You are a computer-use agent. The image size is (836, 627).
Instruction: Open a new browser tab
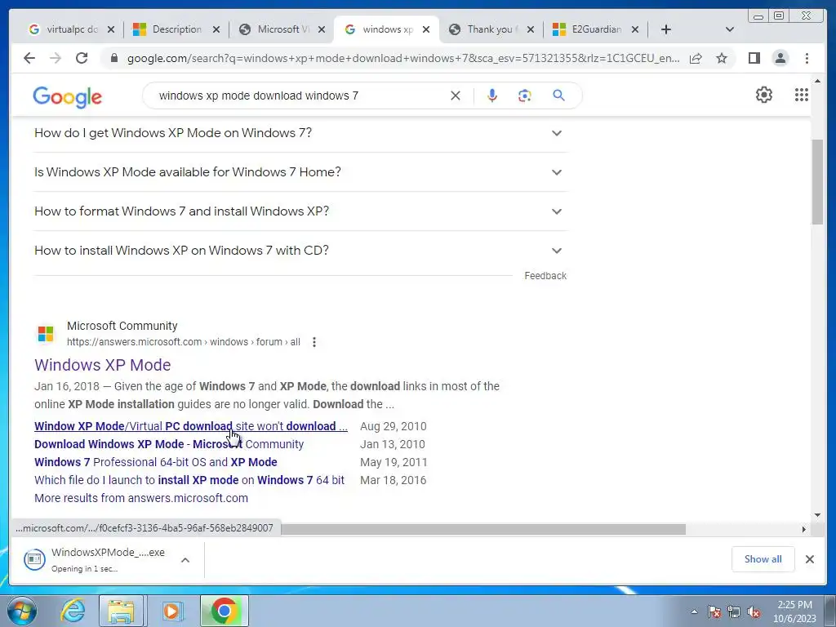tap(666, 29)
